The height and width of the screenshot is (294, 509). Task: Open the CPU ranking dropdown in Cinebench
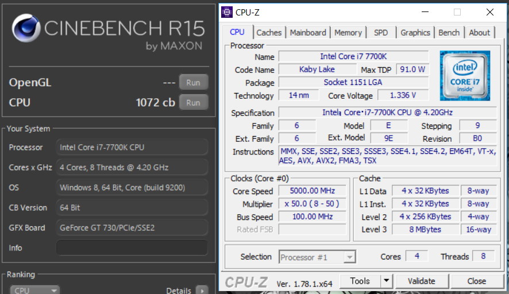(x=34, y=290)
